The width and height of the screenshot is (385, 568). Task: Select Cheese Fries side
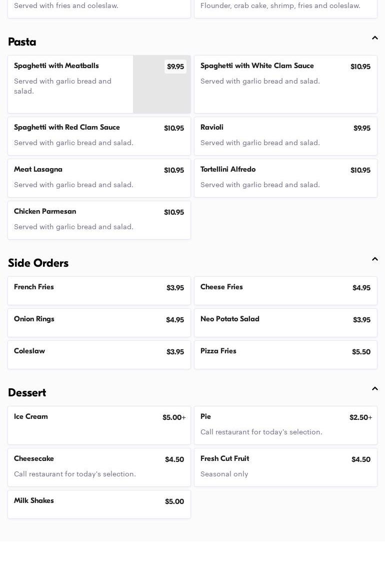(x=285, y=290)
